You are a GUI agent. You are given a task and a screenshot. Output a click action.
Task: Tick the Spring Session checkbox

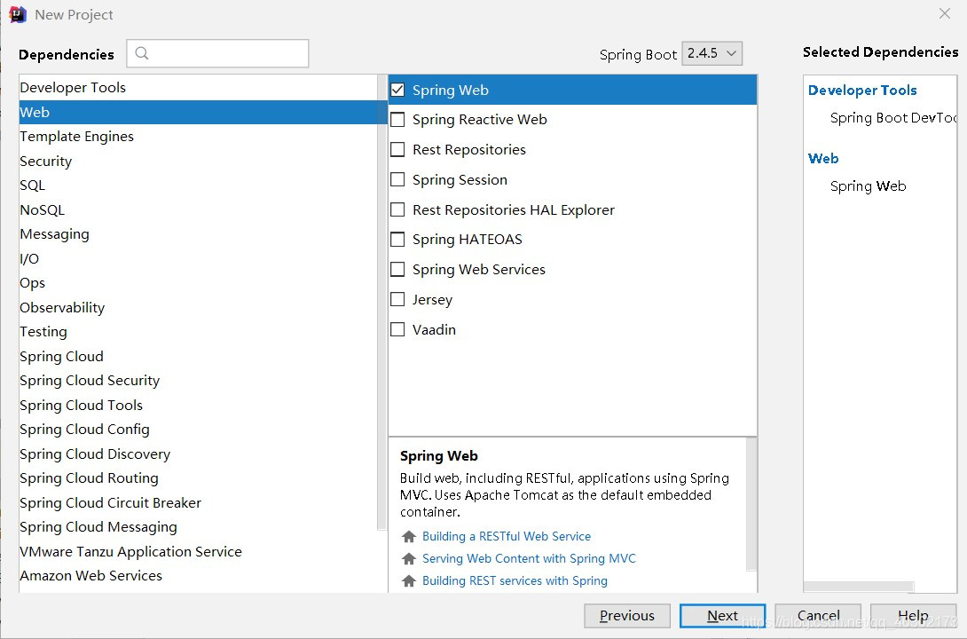tap(397, 179)
